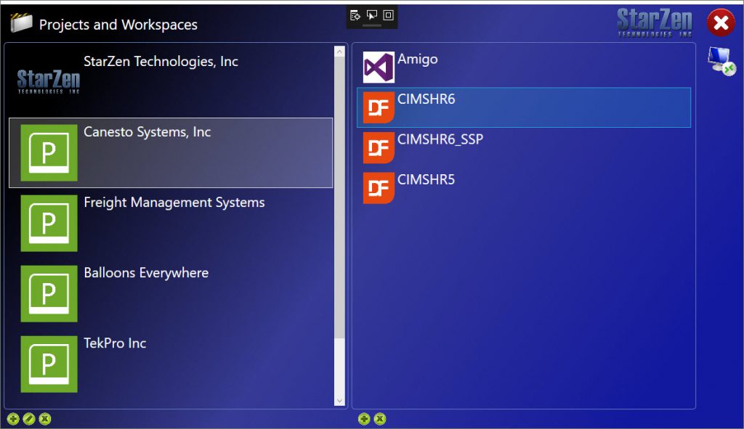Click the delete project X icon
Viewport: 744px width, 429px height.
(x=45, y=419)
